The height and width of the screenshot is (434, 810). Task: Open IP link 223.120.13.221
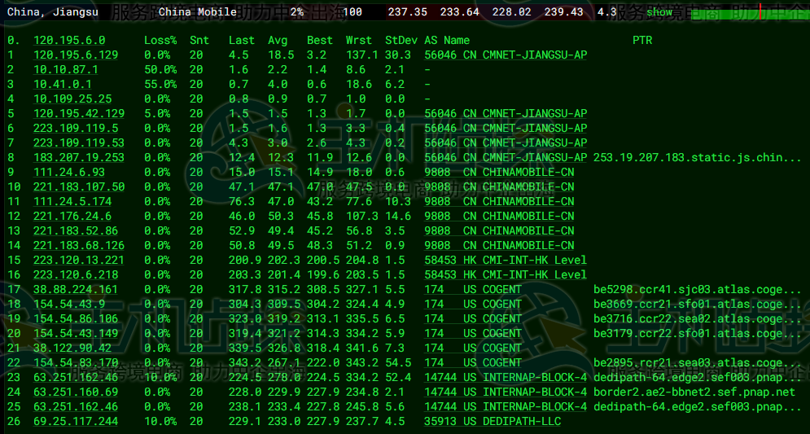79,260
